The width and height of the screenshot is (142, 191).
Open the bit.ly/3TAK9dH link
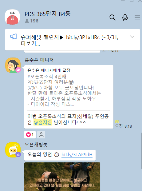(x=77, y=155)
